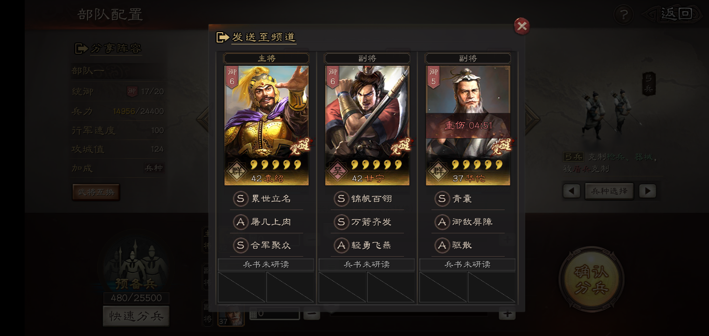The image size is (709, 336).
Task: Open the 兵种选择 troop type selector
Action: 609,191
